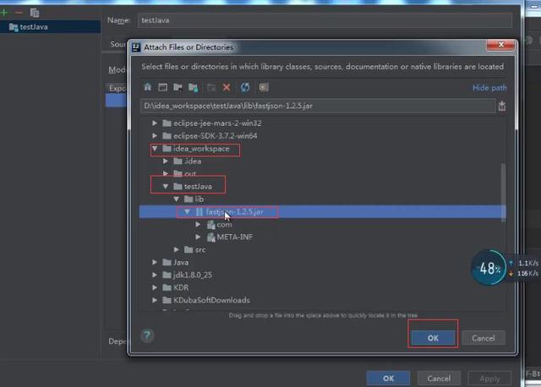541x387 pixels.
Task: Expand the Java folder
Action: click(155, 262)
